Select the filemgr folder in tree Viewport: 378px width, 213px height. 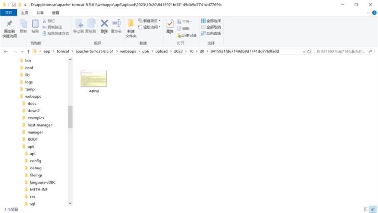tap(36, 175)
